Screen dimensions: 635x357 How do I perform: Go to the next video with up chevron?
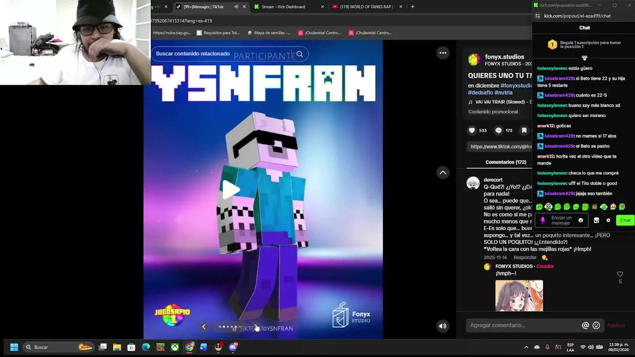pos(443,173)
